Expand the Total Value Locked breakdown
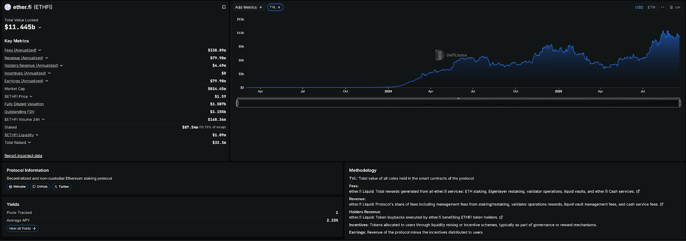Image resolution: width=686 pixels, height=241 pixels. pos(40,27)
